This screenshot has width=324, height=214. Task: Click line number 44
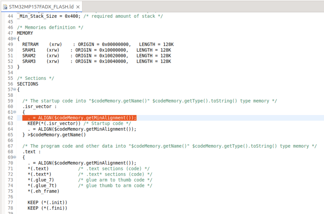(x=10, y=16)
